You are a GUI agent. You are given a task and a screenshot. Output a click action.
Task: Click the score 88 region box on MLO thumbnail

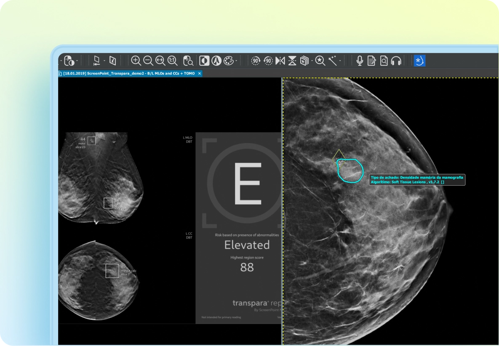pyautogui.click(x=108, y=203)
